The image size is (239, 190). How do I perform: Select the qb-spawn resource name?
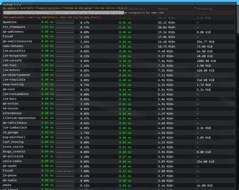click(x=10, y=166)
